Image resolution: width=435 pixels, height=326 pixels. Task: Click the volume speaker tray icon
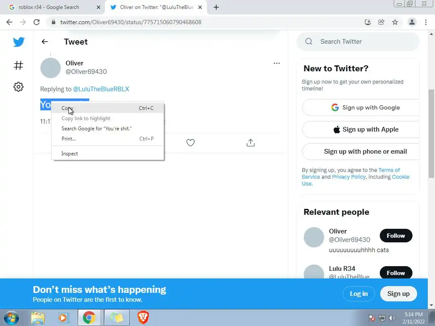click(x=392, y=318)
